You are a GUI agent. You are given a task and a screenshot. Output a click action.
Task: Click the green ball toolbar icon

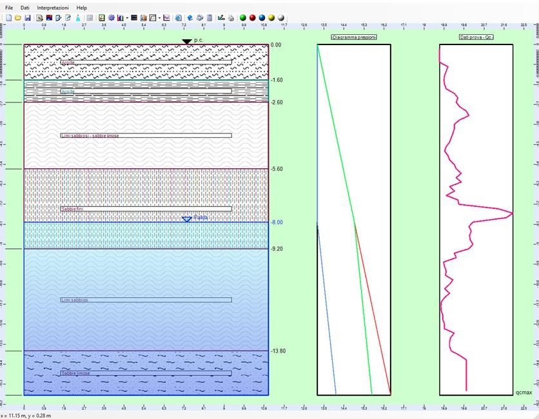point(242,18)
